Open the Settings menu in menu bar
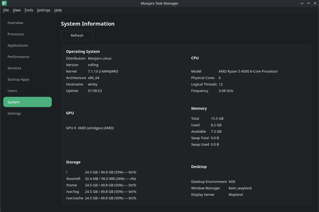 [x=43, y=10]
